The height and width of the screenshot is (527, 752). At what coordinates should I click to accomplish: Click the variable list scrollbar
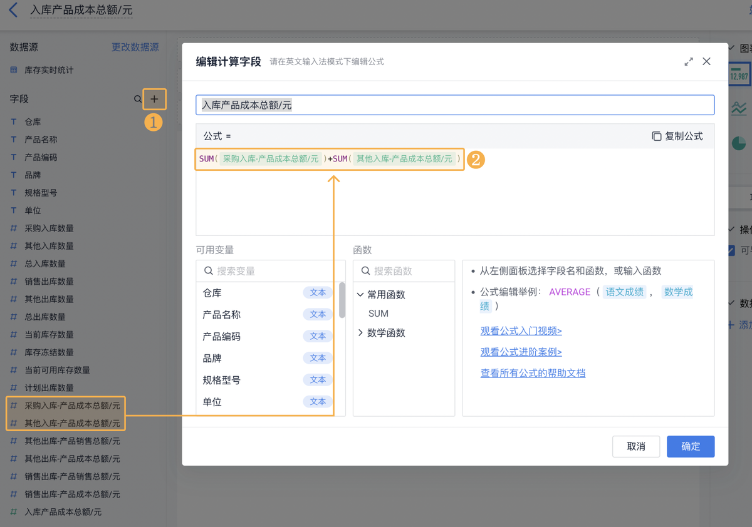[342, 300]
